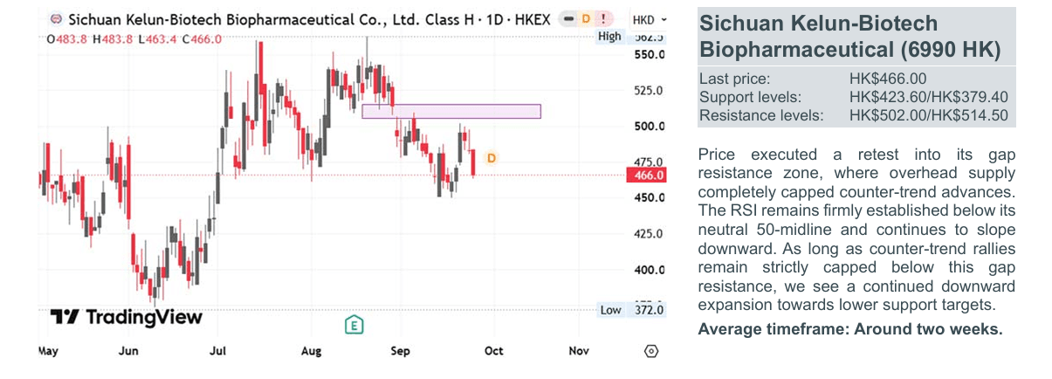Click the dividend D marker on the chart
The height and width of the screenshot is (379, 1052).
[x=492, y=158]
